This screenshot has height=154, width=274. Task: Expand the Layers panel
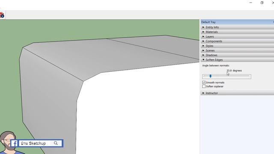[237, 36]
